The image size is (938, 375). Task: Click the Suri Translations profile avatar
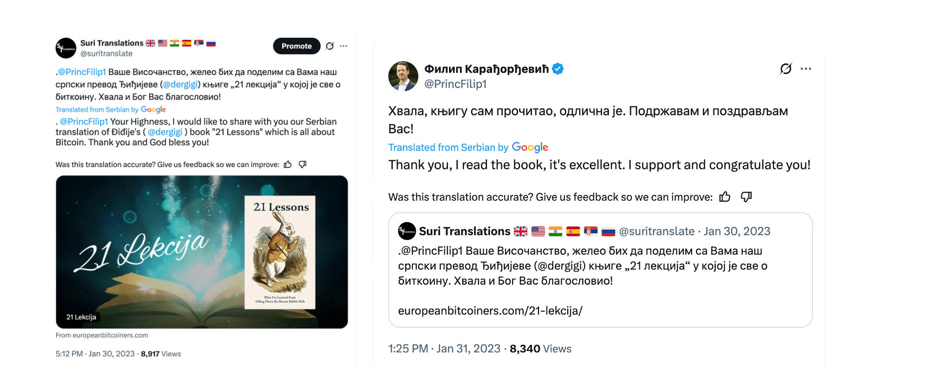66,48
